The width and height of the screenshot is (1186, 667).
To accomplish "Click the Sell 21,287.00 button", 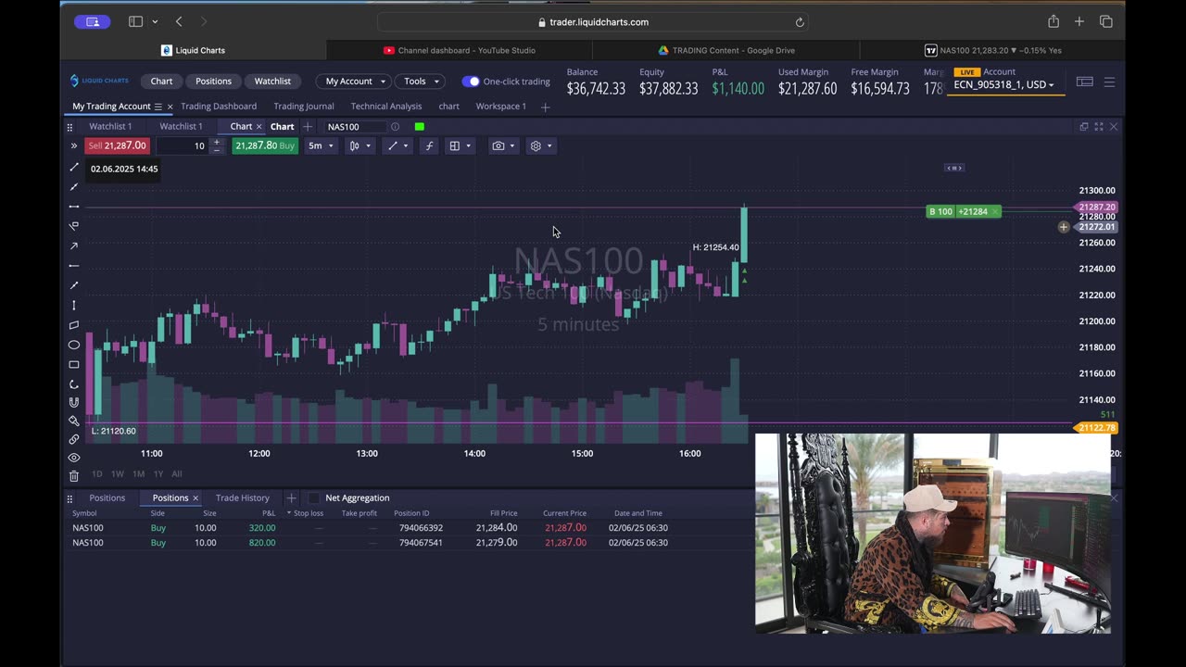I will pos(117,145).
